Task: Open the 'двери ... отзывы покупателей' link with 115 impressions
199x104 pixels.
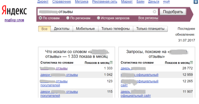Action: [59, 94]
